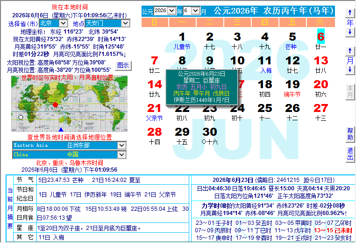Select June 23 初九

(210, 114)
